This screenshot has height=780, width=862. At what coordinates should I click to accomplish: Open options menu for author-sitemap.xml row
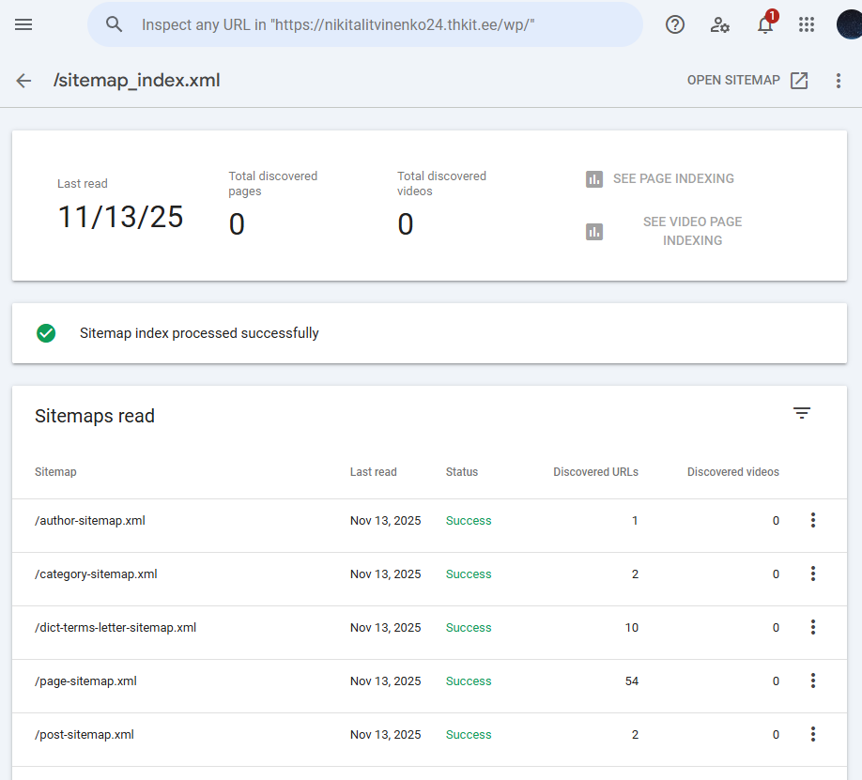pyautogui.click(x=813, y=520)
